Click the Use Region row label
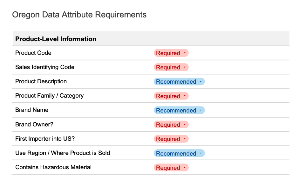Viewport: 306px width, 186px height. [62, 153]
